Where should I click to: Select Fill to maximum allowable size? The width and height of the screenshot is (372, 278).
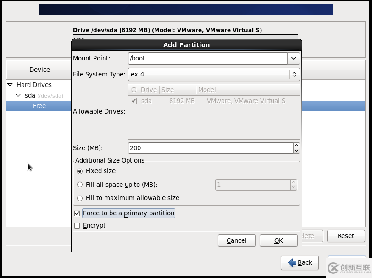point(80,198)
